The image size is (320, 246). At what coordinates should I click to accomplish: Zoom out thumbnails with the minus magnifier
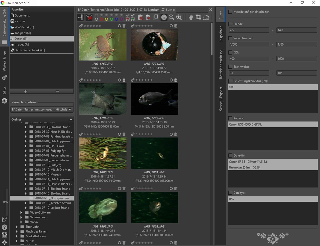coord(171,17)
